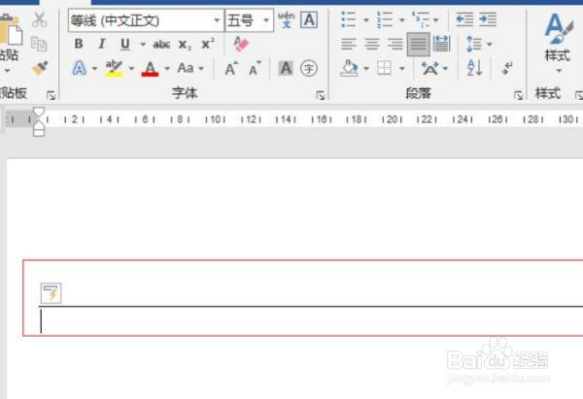Open text effects dropdown arrow
This screenshot has height=399, width=583.
94,68
